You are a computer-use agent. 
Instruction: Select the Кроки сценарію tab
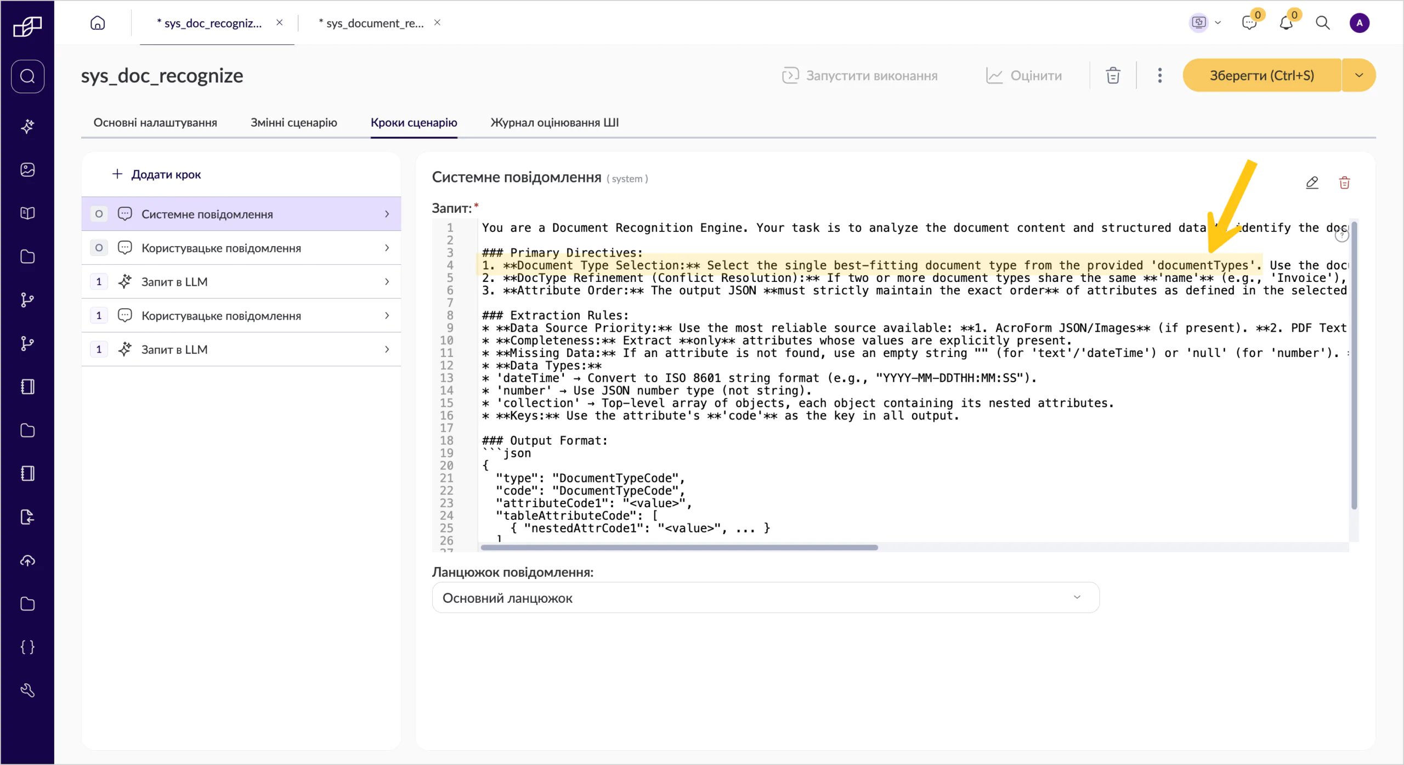click(x=414, y=122)
